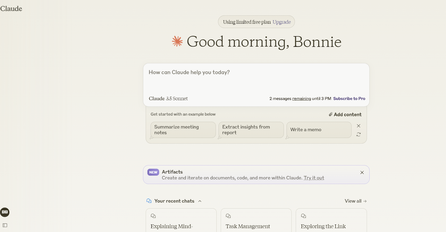
Task: Click the orange Claude starburst logo
Action: (x=177, y=41)
